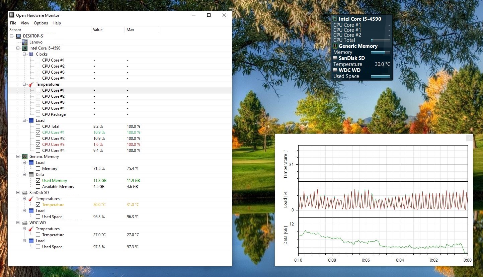Close the plot window with its corner button
This screenshot has width=483, height=277.
click(x=469, y=137)
